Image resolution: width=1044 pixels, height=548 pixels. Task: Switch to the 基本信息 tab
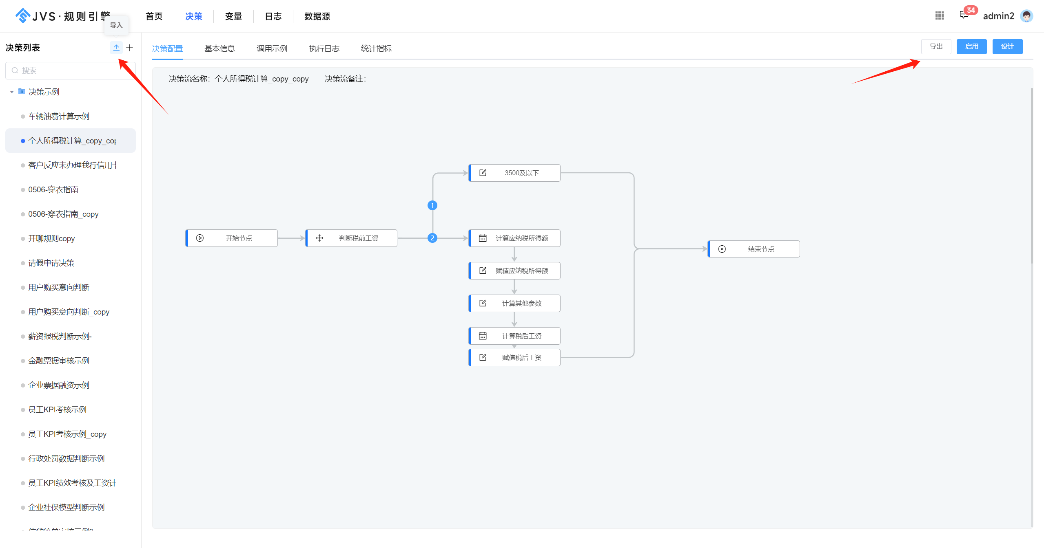(219, 48)
